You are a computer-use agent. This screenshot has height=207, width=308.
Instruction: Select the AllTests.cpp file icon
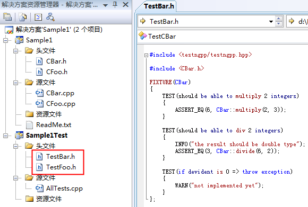click(x=39, y=188)
